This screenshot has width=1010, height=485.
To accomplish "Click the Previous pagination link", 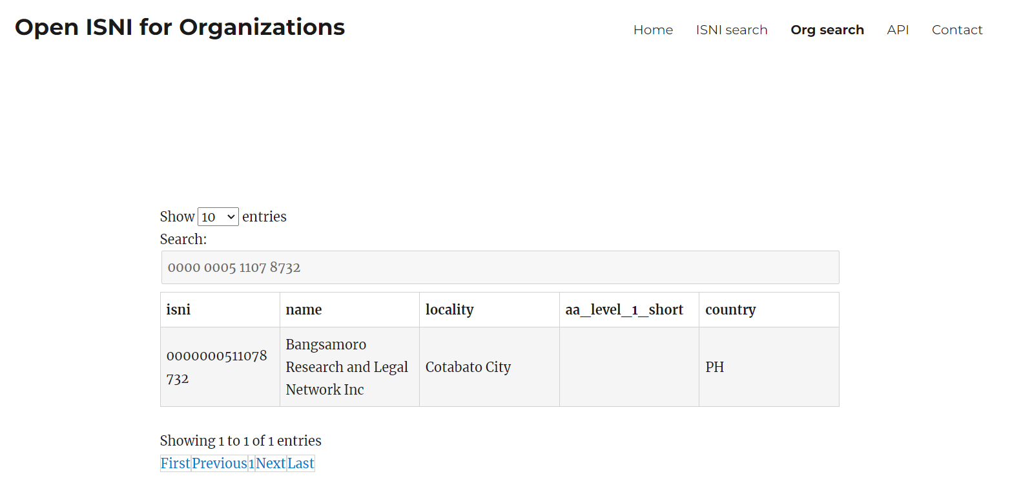I will 220,463.
